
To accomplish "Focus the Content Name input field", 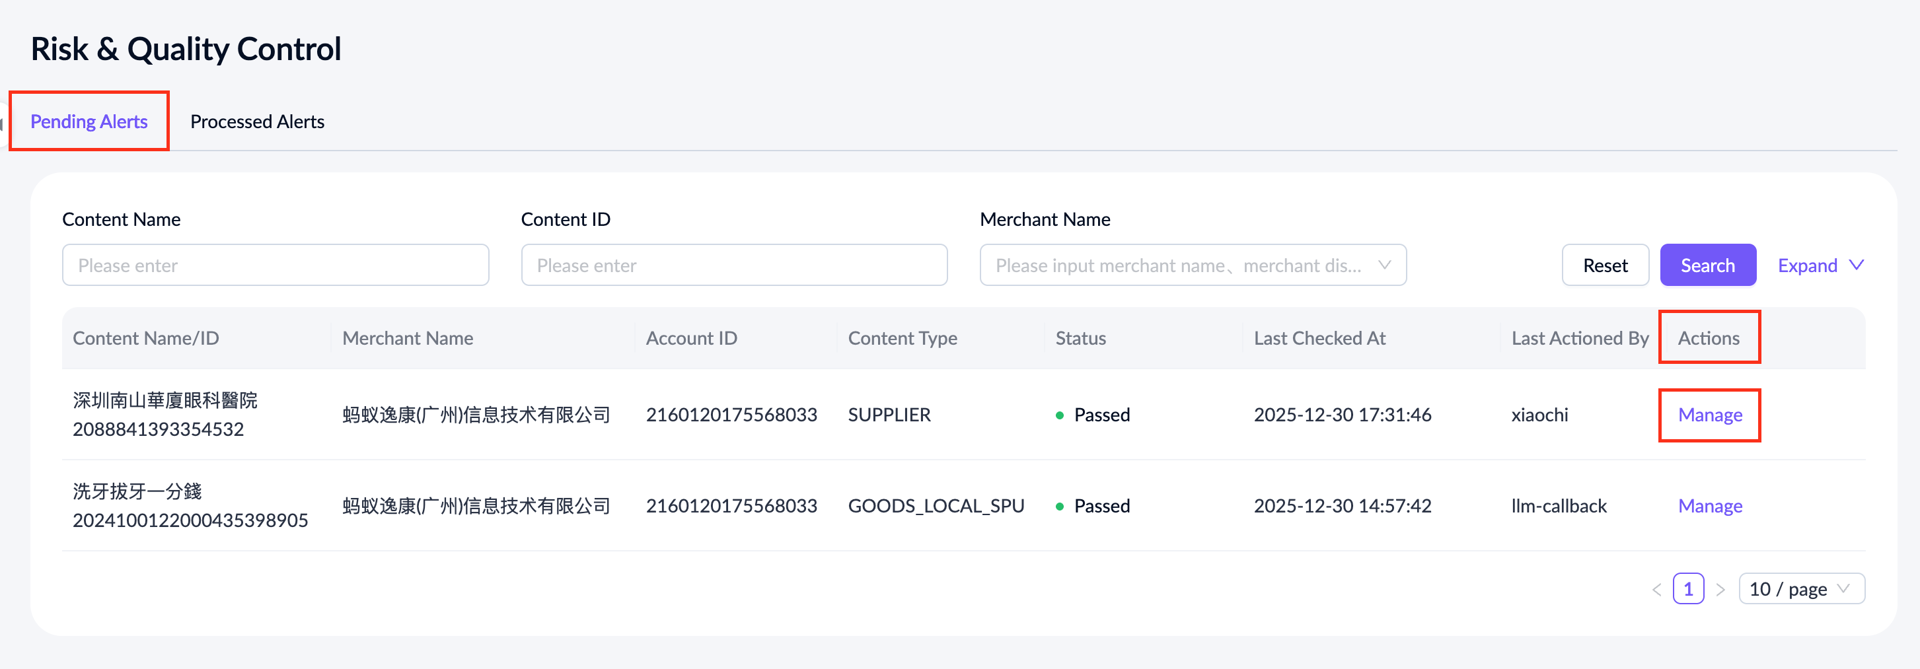I will 275,265.
